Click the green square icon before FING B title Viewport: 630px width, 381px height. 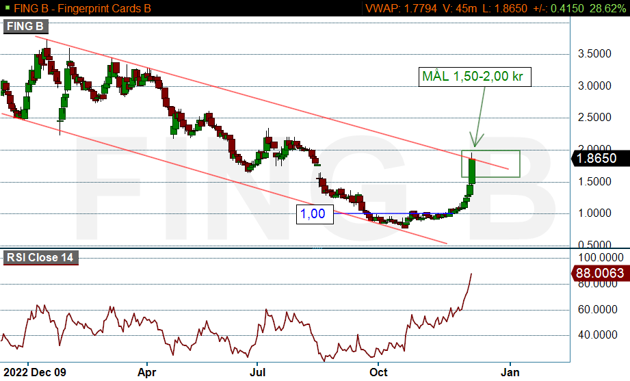tap(8, 8)
